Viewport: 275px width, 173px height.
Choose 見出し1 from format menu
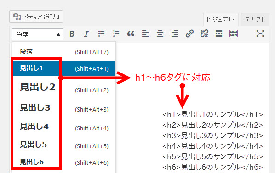pyautogui.click(x=64, y=68)
